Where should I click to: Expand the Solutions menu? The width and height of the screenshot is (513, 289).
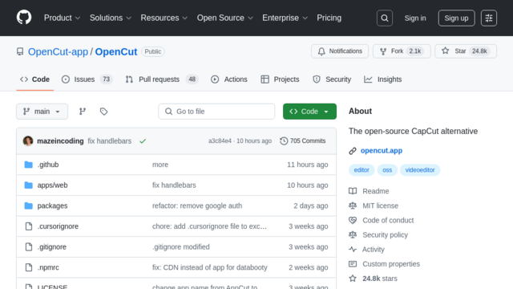coord(111,18)
